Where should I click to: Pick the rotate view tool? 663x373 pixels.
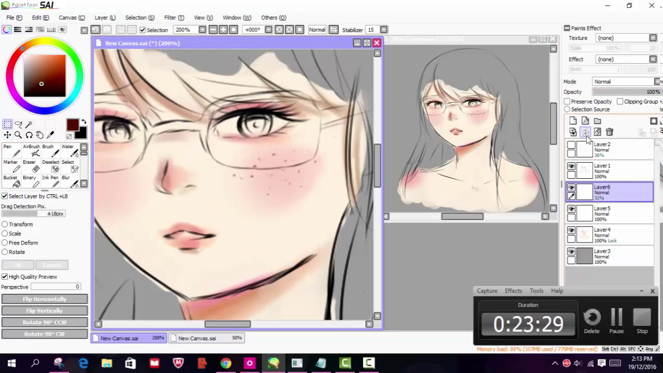pos(29,135)
